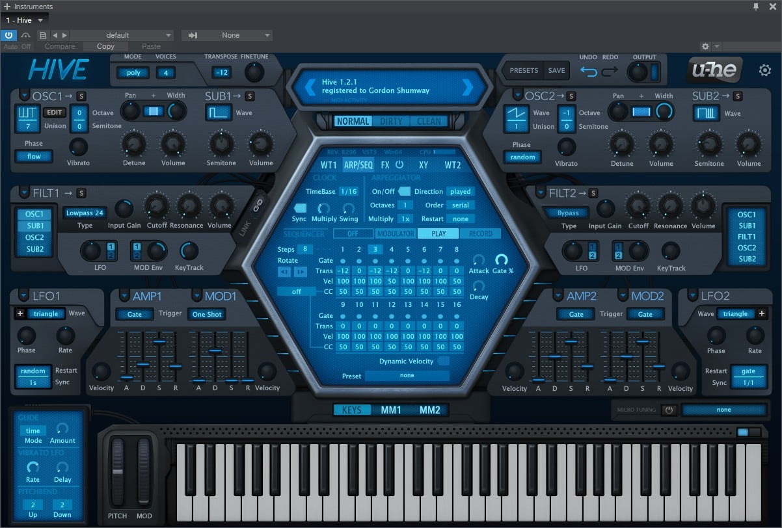Click the TRANSPOSE -12 value box
This screenshot has height=528, width=782.
click(x=222, y=73)
